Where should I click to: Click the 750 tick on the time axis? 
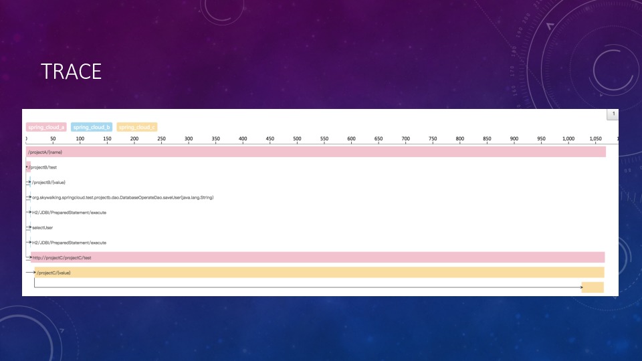[x=433, y=139]
